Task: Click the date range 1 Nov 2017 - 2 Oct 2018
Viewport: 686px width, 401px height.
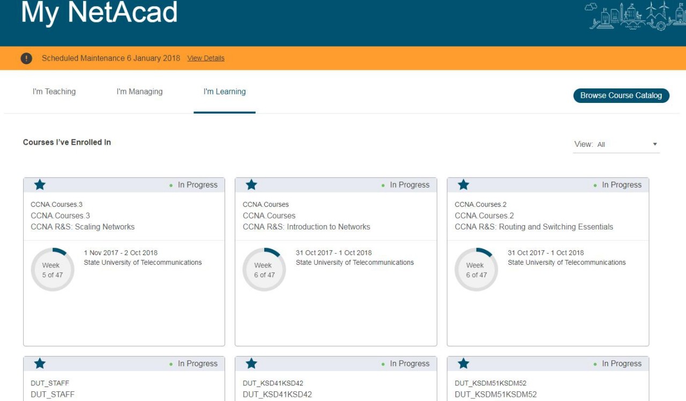Action: [x=121, y=253]
